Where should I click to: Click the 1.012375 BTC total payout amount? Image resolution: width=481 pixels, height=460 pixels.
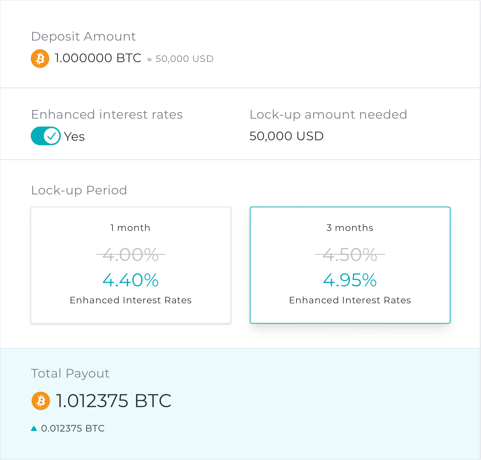point(113,401)
